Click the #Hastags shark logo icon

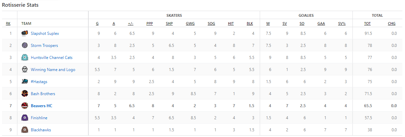point(24,81)
